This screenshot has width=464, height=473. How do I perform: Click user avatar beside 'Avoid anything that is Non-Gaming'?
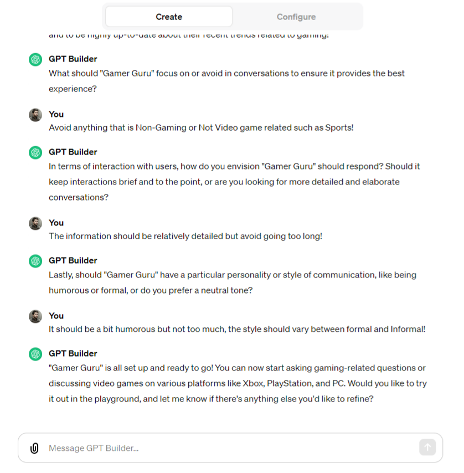tap(35, 115)
